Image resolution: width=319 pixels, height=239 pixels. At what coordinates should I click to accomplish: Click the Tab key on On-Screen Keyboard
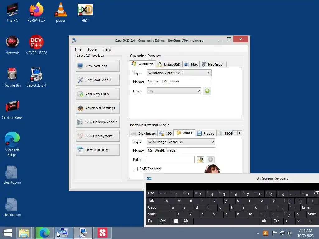[155, 200]
